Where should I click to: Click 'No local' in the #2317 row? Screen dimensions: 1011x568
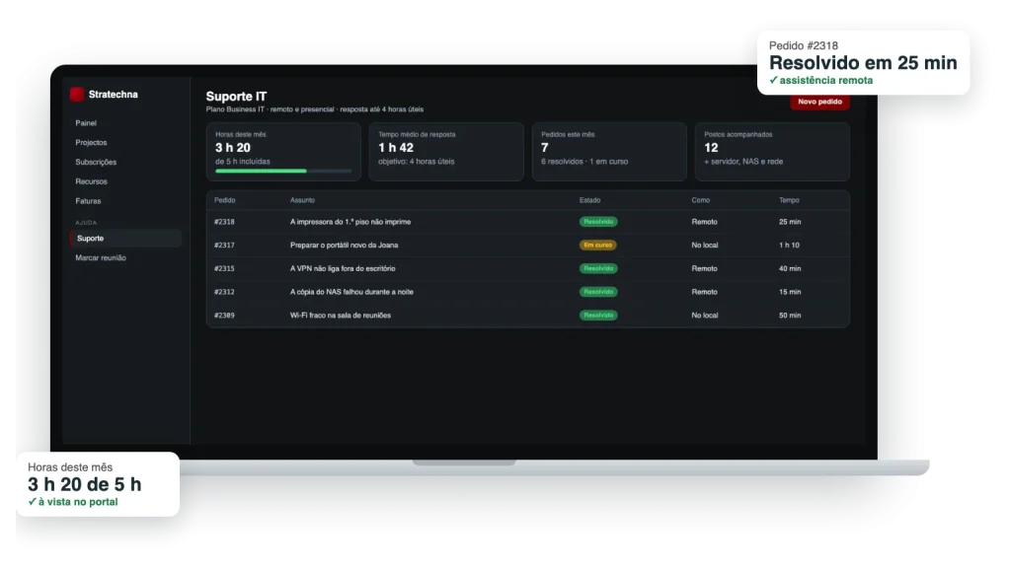[x=704, y=246]
